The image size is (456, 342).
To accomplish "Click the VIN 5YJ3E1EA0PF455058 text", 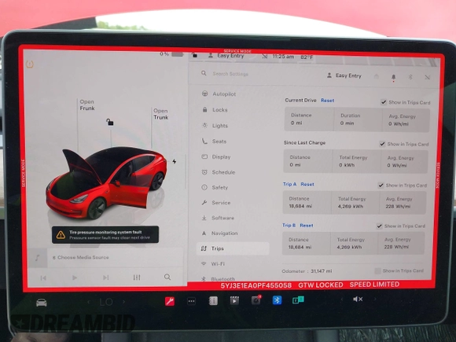I will [x=256, y=285].
